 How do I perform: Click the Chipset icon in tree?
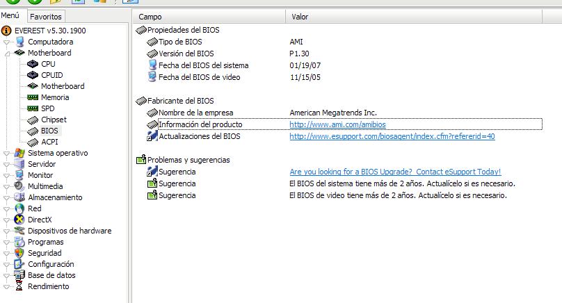(33, 120)
